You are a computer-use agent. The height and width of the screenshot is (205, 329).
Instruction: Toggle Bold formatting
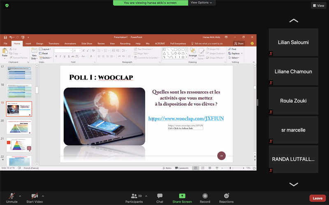56,56
